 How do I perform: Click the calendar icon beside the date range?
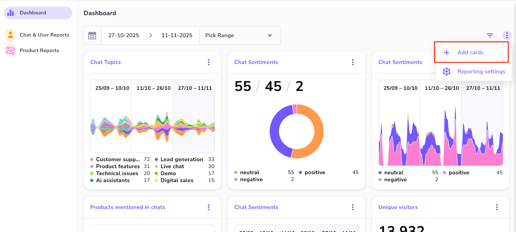(92, 35)
